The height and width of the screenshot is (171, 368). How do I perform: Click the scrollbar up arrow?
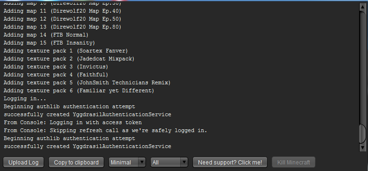(362, 7)
